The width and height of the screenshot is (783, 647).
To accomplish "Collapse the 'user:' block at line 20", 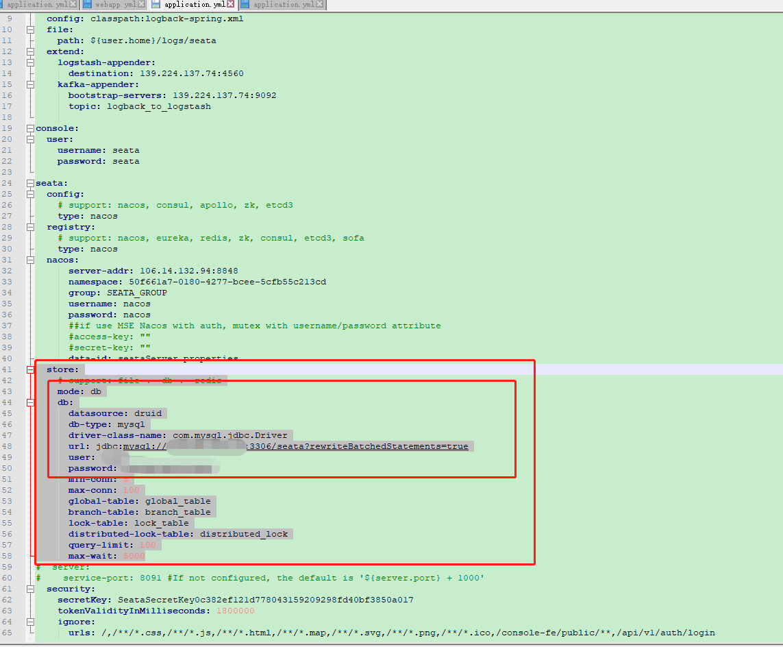I will [x=30, y=139].
